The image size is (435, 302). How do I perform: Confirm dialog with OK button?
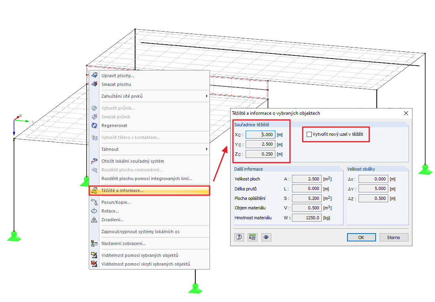pyautogui.click(x=361, y=237)
